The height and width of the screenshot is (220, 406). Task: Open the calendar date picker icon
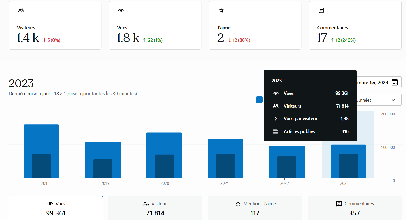394,82
